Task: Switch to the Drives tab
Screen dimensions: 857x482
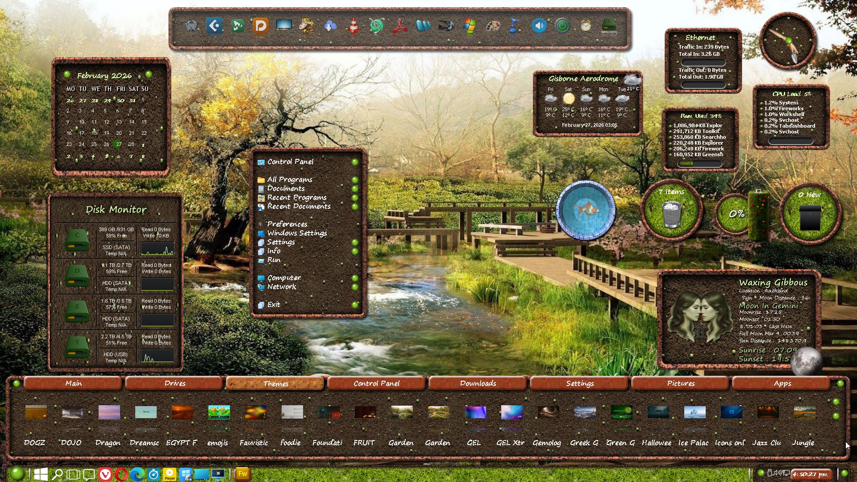Action: 175,383
